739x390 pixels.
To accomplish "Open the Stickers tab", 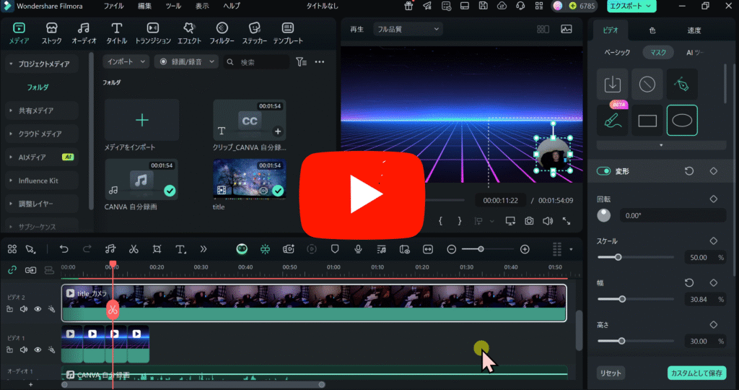I will (255, 33).
